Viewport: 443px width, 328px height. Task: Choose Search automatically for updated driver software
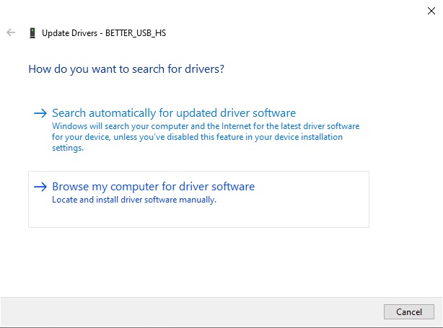click(x=198, y=130)
